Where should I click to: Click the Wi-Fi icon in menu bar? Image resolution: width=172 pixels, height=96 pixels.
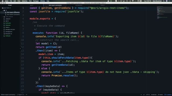pyautogui.click(x=133, y=1)
